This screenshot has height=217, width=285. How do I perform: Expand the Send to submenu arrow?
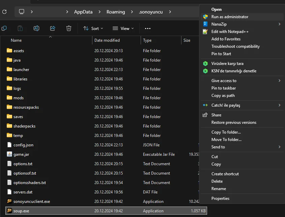point(280,147)
